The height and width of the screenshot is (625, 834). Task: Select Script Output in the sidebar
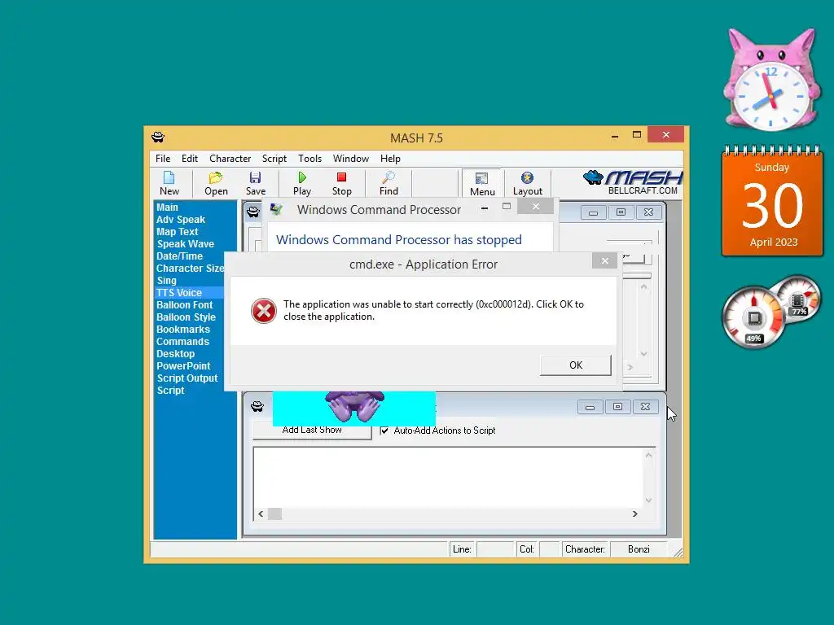click(187, 378)
